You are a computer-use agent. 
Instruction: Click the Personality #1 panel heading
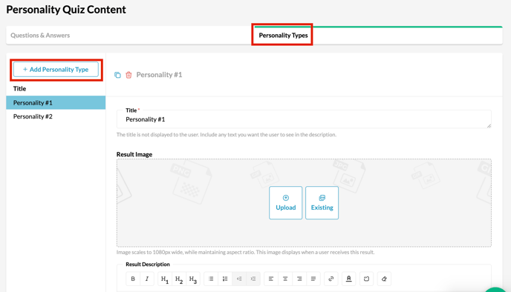tap(159, 75)
